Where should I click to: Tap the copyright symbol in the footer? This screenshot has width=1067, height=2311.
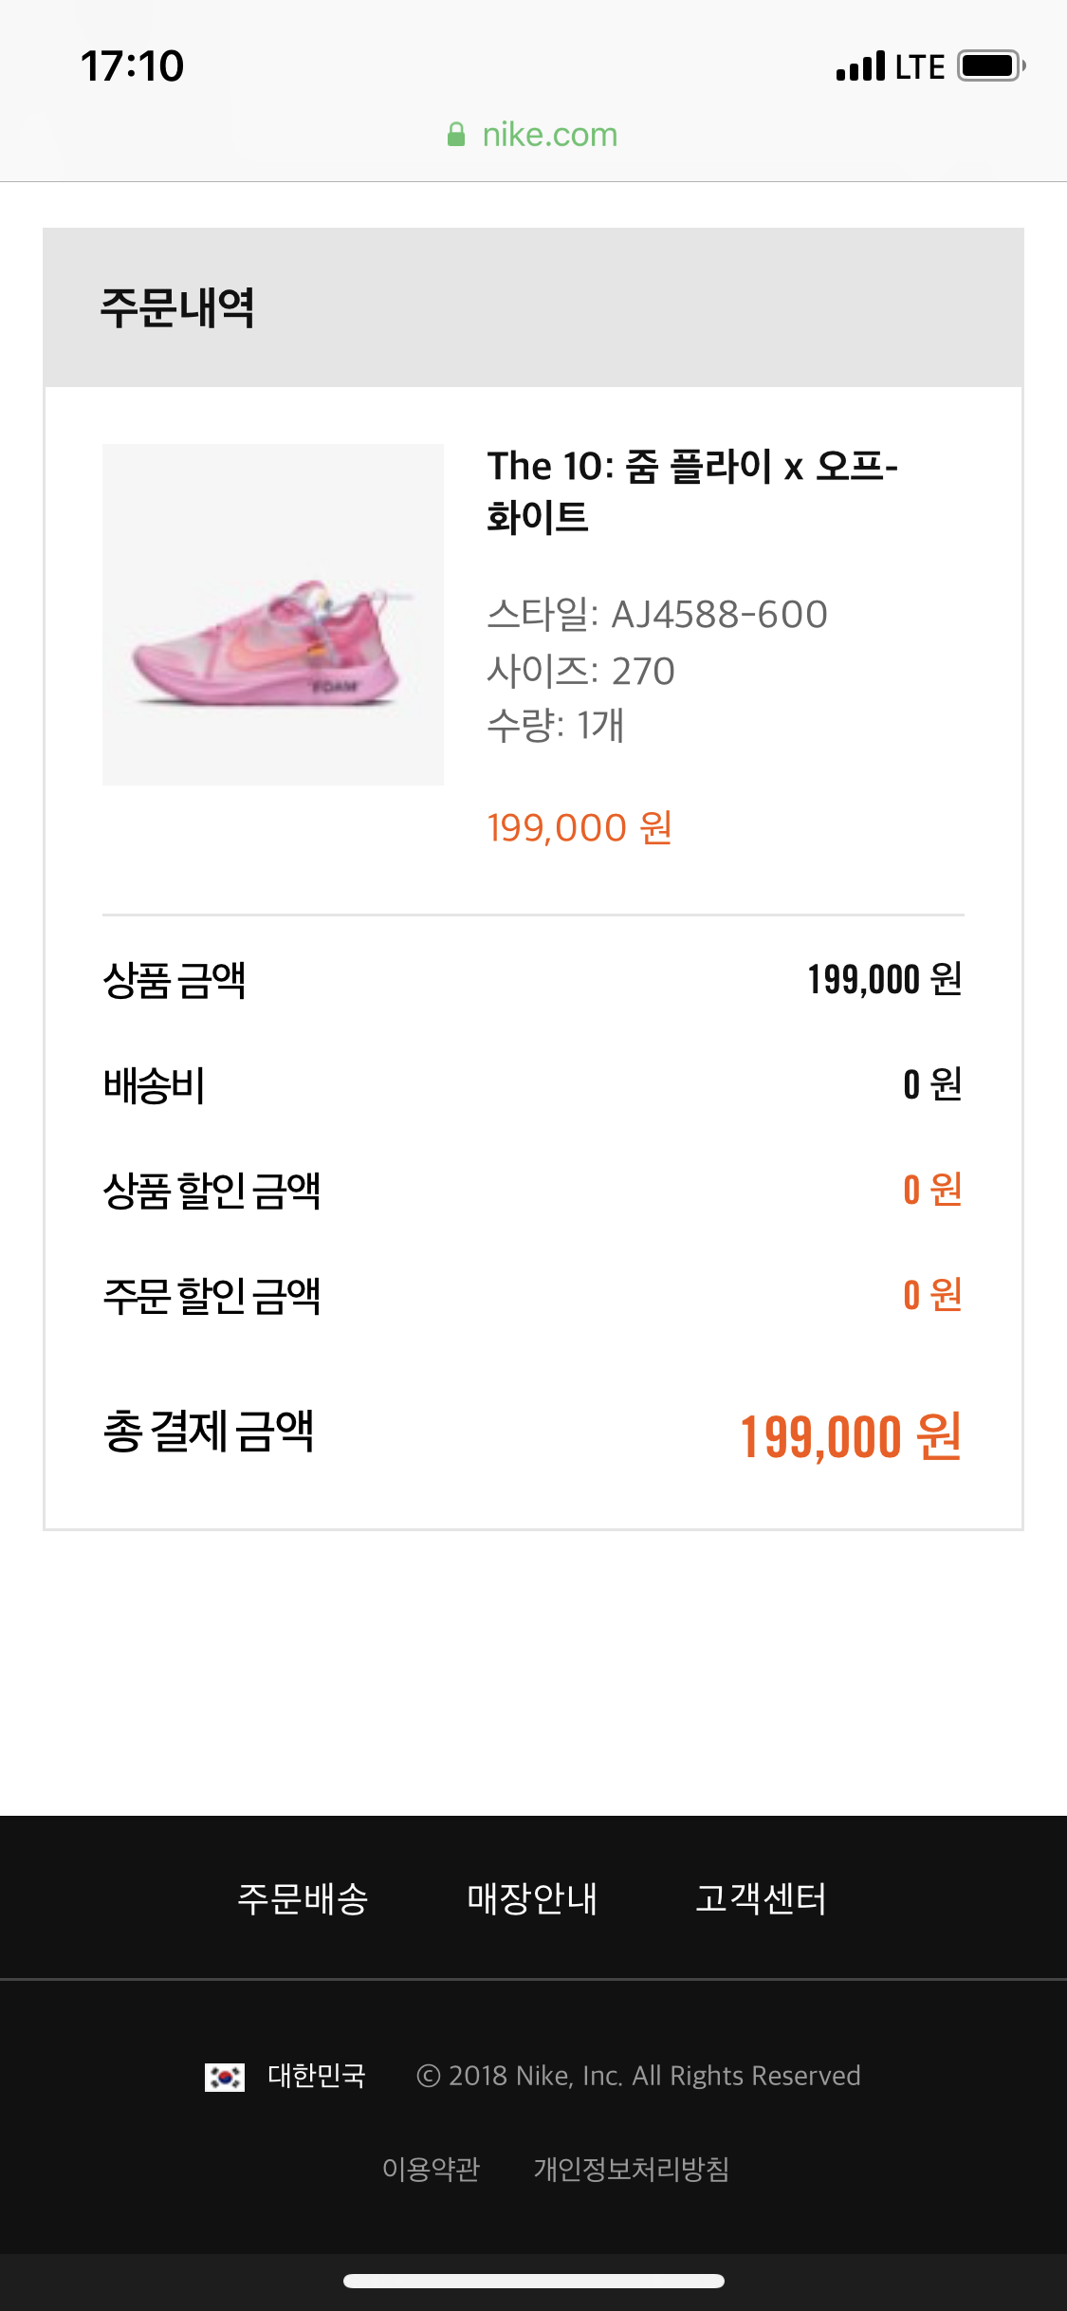[429, 2076]
